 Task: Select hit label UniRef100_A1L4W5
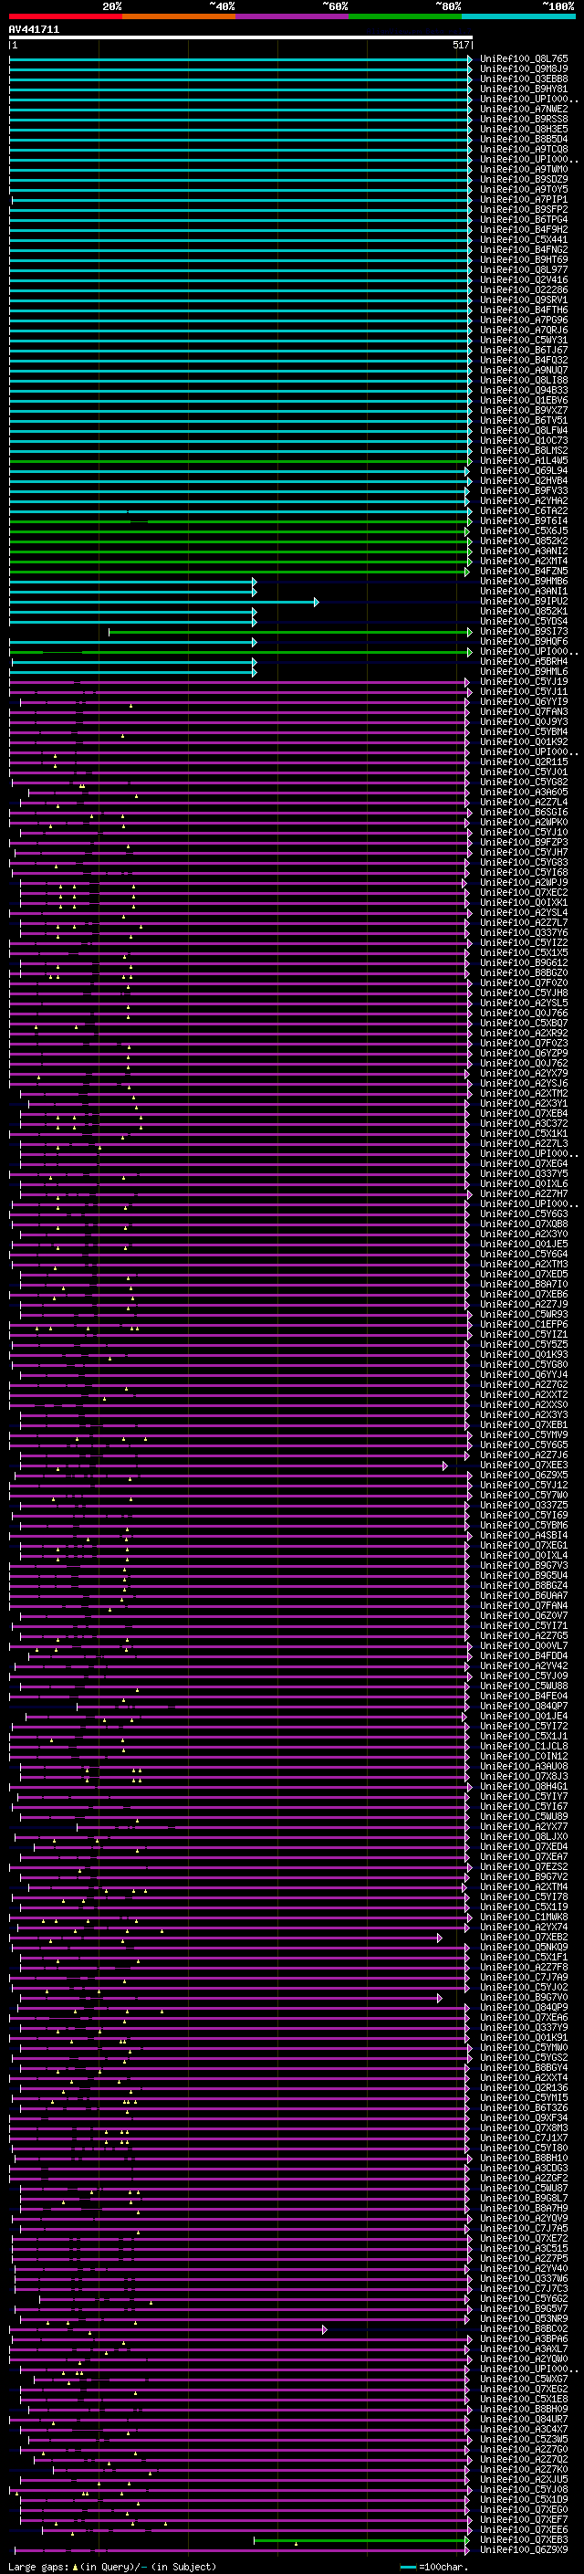pyautogui.click(x=524, y=460)
